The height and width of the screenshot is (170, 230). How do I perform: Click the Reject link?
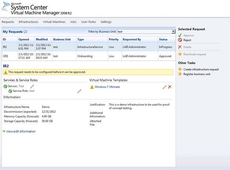click(x=187, y=40)
